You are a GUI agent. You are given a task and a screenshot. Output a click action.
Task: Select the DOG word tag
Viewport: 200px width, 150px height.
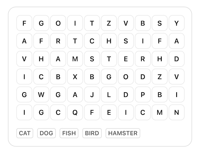(46, 133)
